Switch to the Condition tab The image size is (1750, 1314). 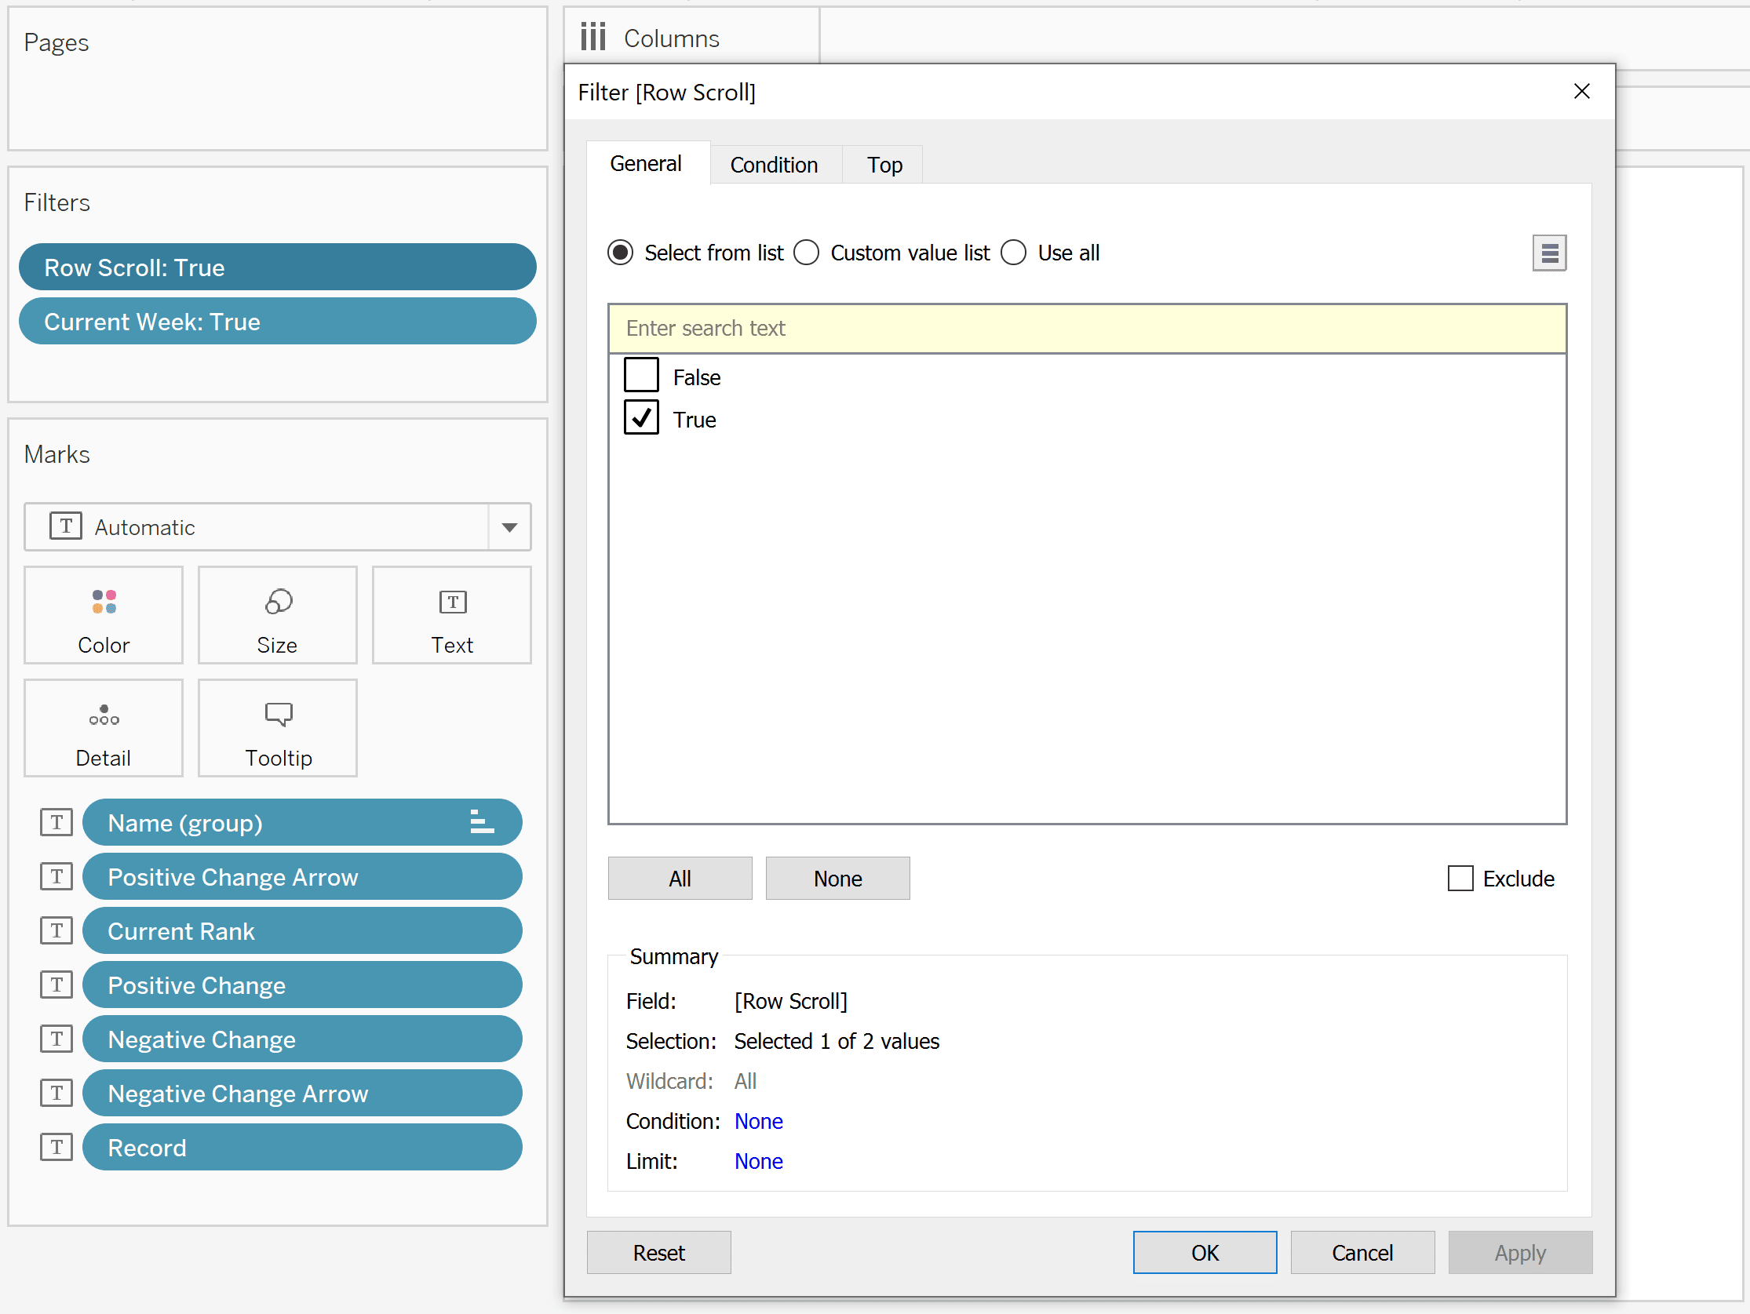(775, 165)
